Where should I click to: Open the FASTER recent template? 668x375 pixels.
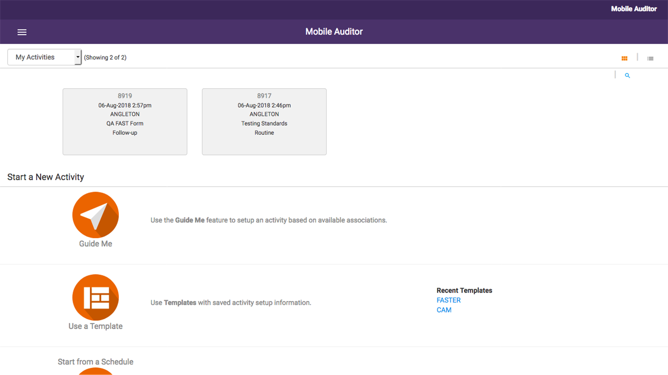coord(448,300)
